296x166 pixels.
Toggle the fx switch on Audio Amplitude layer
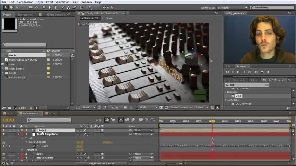88,134
